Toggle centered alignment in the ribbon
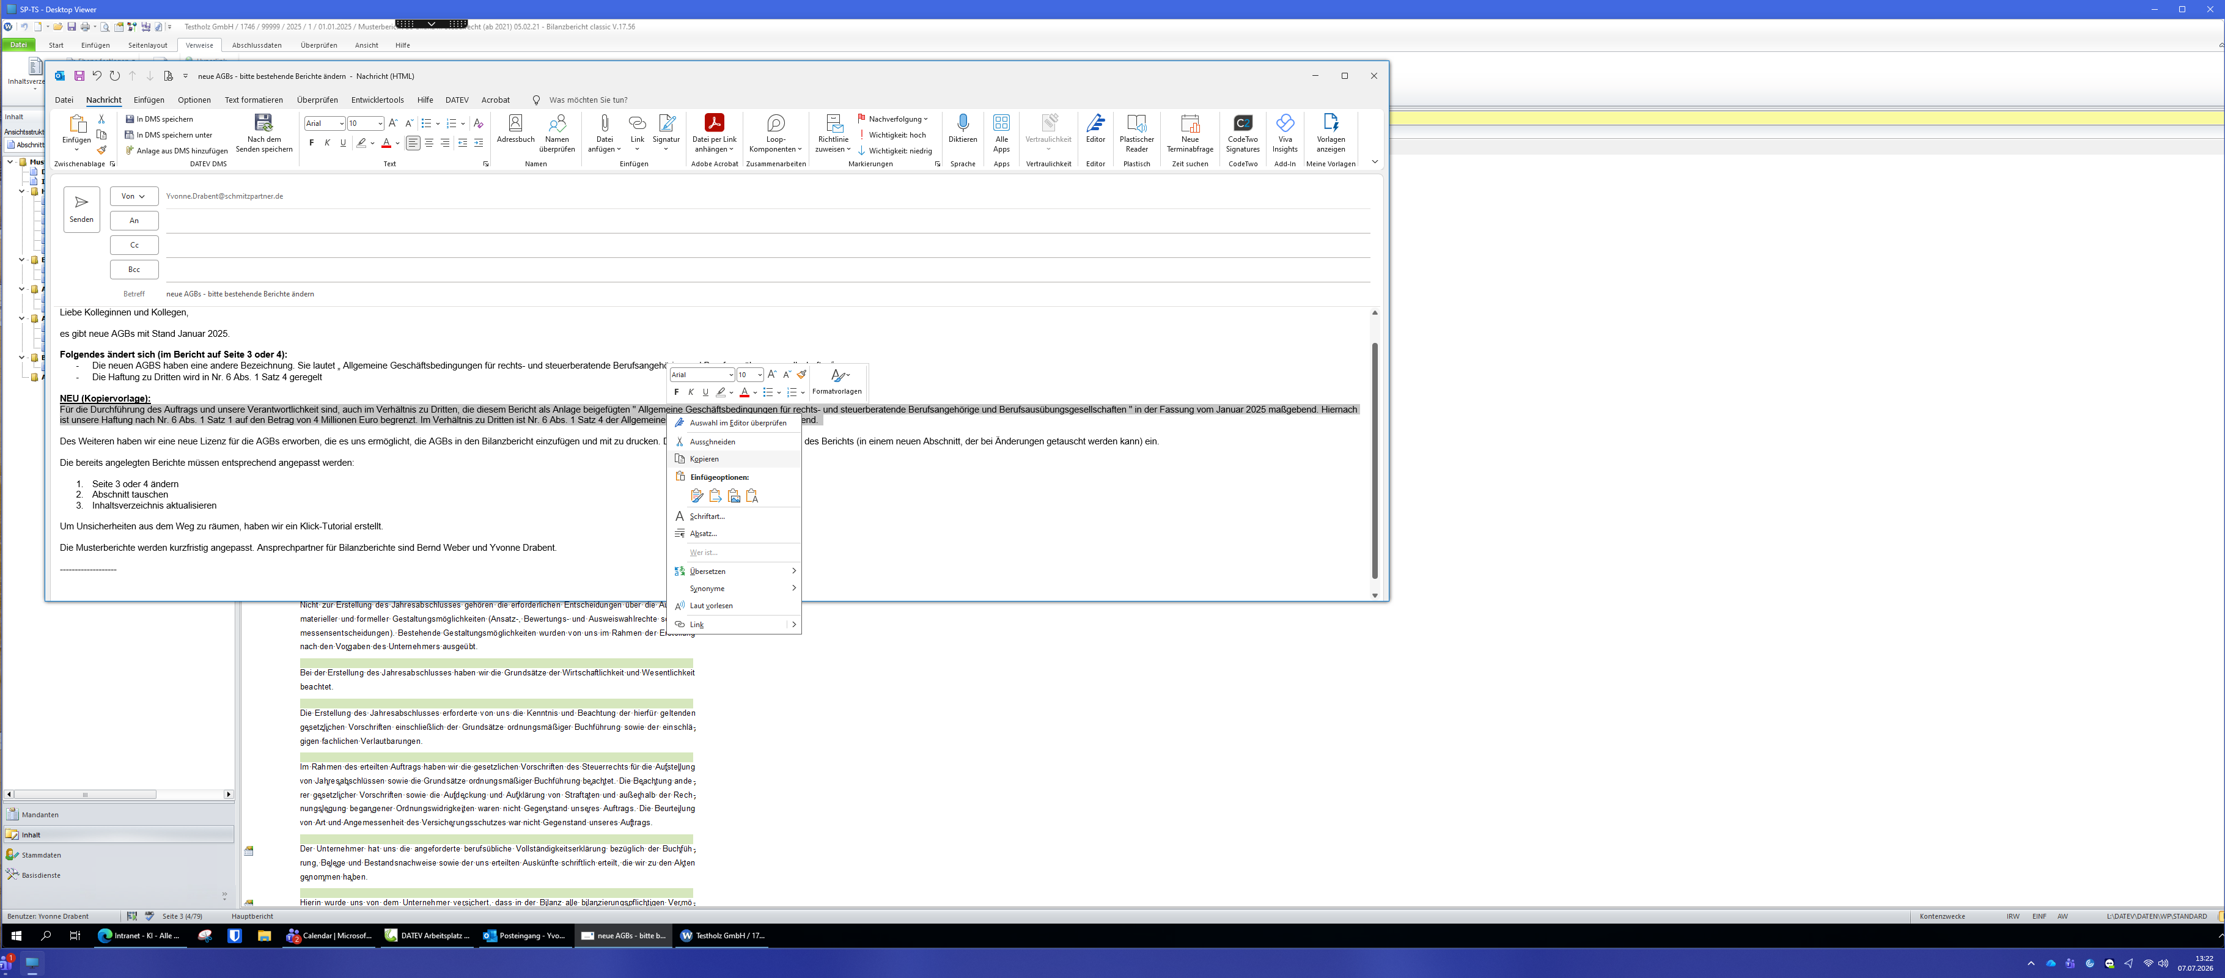2225x978 pixels. point(429,142)
